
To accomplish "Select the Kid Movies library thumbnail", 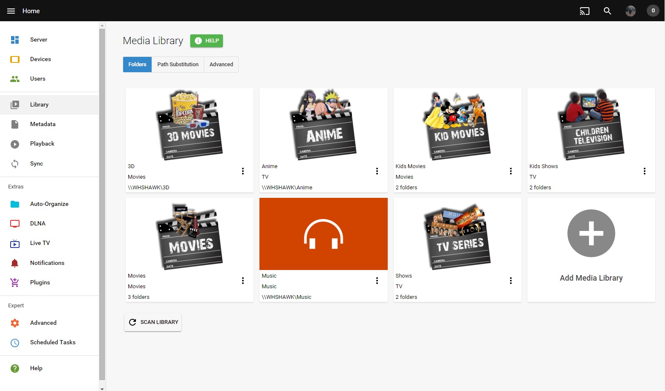I will (x=457, y=124).
